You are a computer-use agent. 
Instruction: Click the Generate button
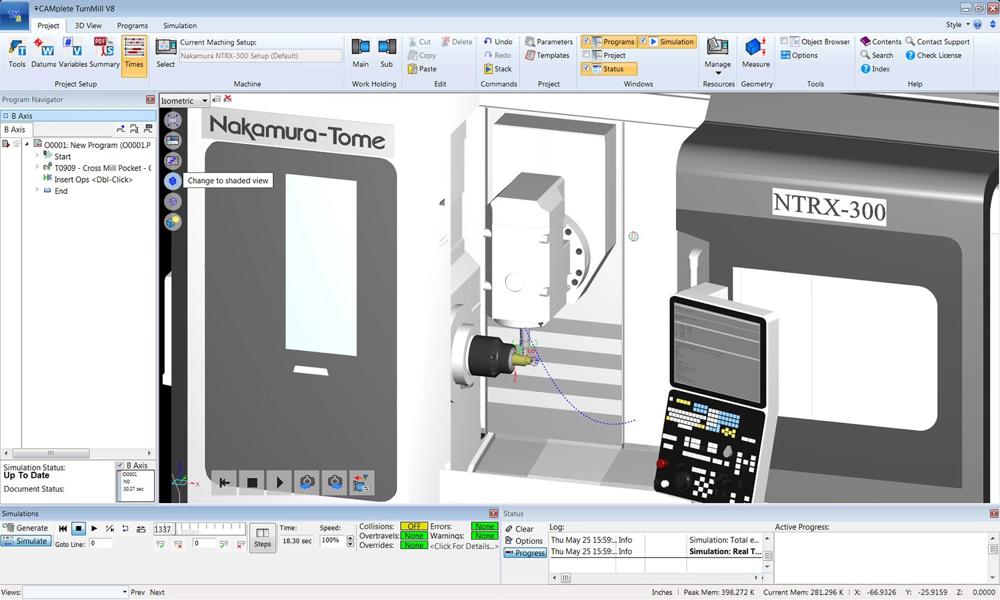point(25,528)
